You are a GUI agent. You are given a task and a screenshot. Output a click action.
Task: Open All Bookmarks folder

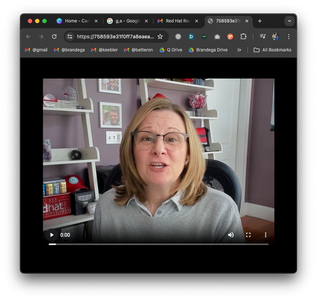tap(272, 50)
